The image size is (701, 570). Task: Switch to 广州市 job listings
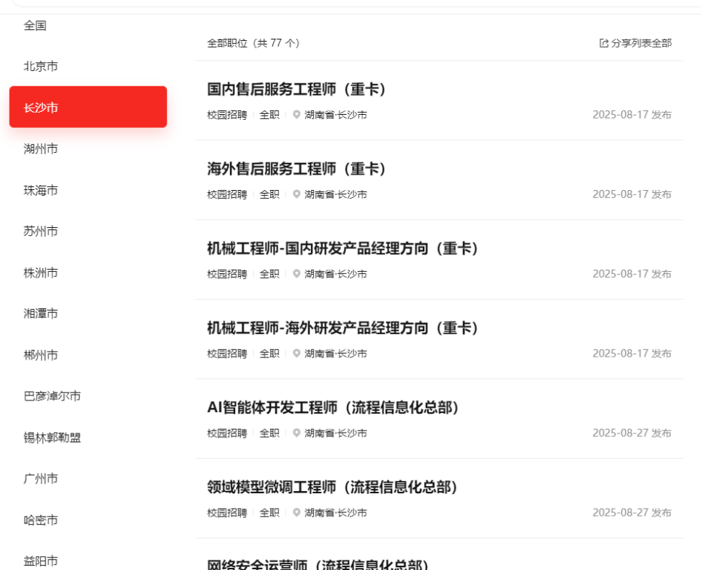[x=38, y=479]
